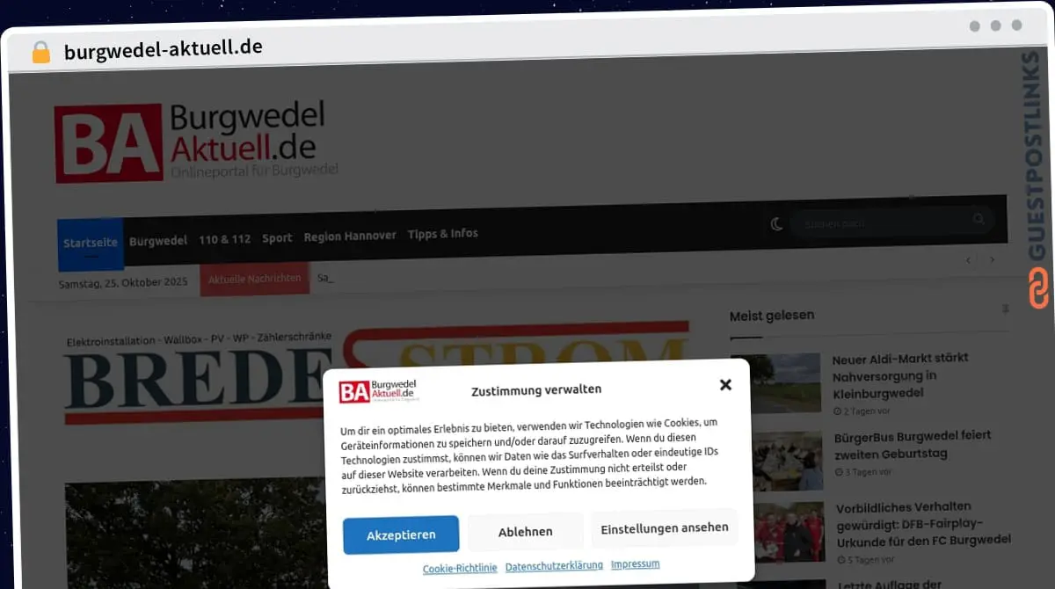Click the date Samstag, 25. Oktober 2025
The width and height of the screenshot is (1055, 589).
(123, 283)
